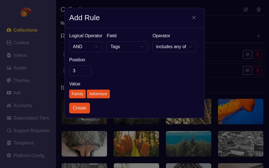Click the Support Requests headset icon

click(x=9, y=130)
